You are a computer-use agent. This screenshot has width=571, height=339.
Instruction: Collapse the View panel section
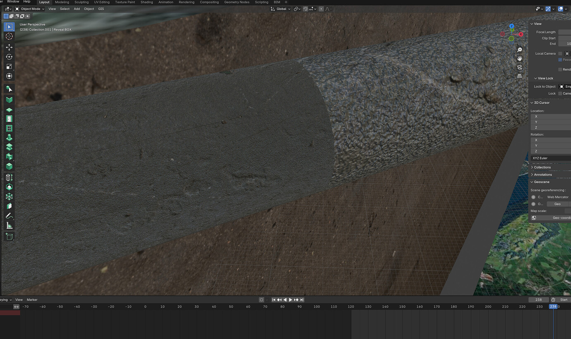(537, 24)
